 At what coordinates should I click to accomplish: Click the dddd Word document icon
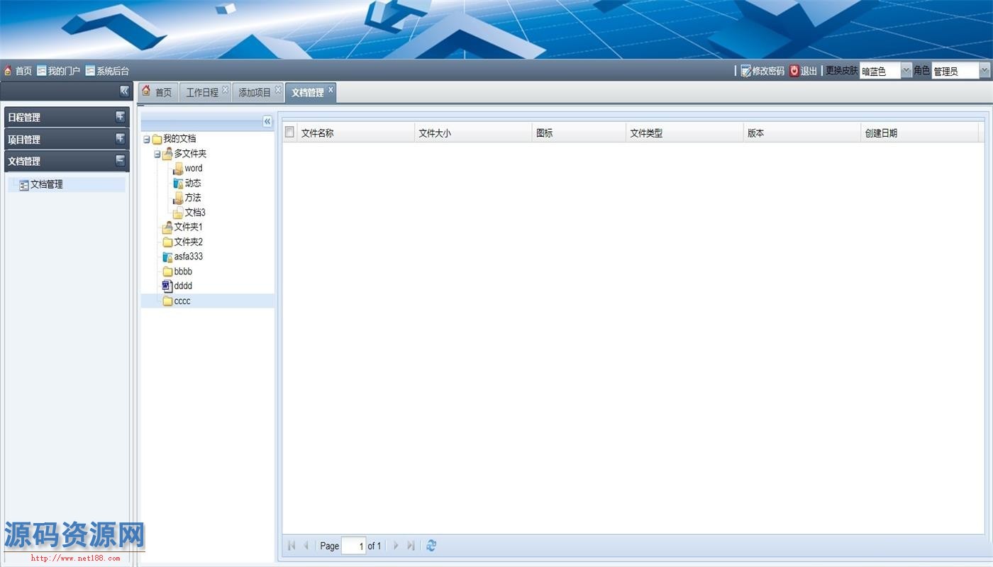pos(167,286)
